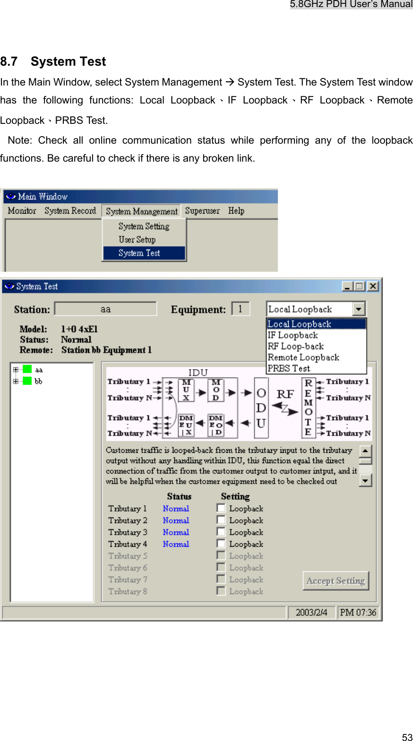The image size is (413, 741).
Task: Select Remote Loopback in dropdown list
Action: tap(317, 358)
